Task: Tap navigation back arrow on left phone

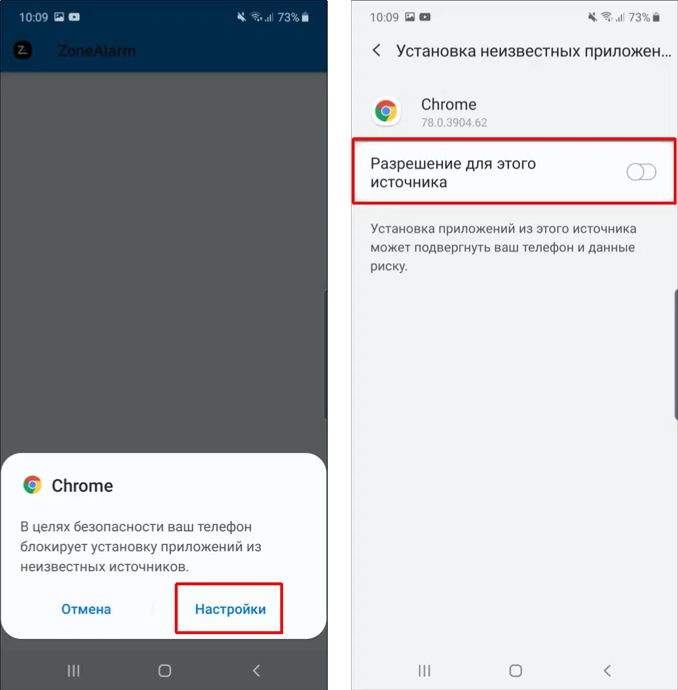Action: (x=256, y=671)
